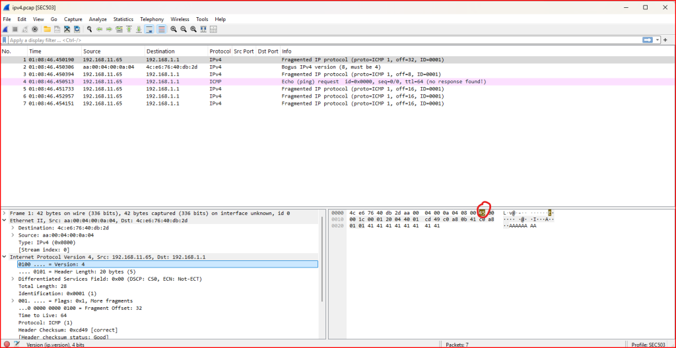Jump to the first packet
The width and height of the screenshot is (676, 348).
[129, 29]
